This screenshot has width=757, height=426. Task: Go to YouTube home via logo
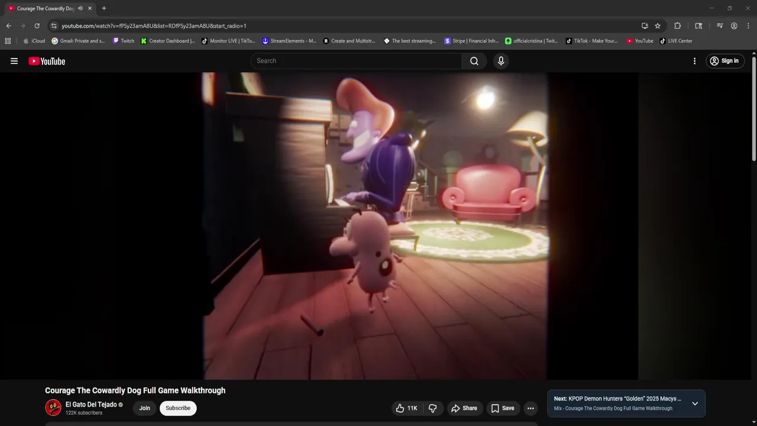point(47,61)
